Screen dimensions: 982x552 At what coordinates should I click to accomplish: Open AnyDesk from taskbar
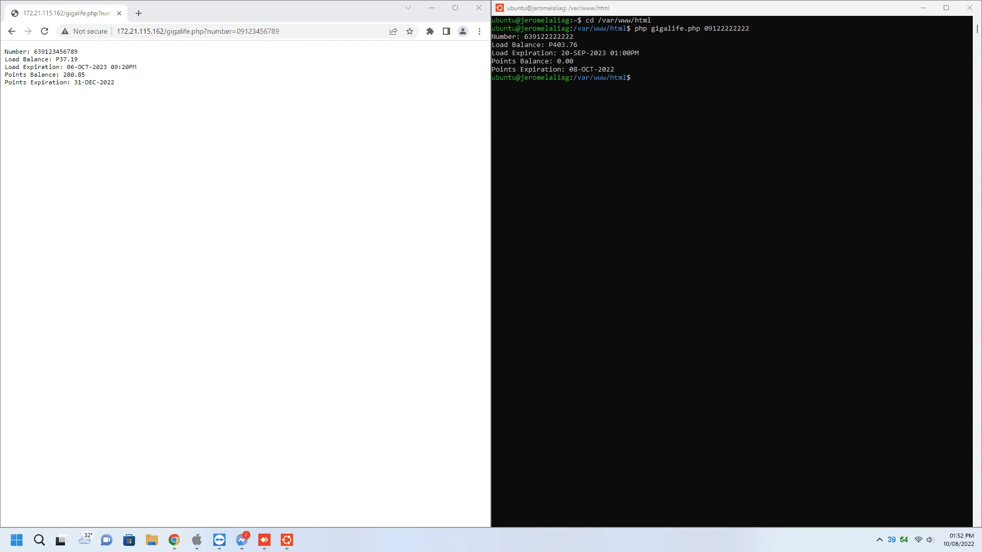coord(264,540)
